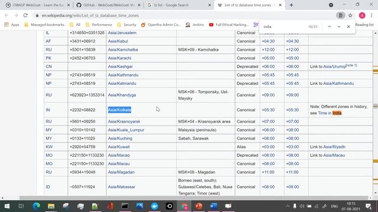Open File Explorer from taskbar
This screenshot has height=212, width=378.
click(51, 206)
